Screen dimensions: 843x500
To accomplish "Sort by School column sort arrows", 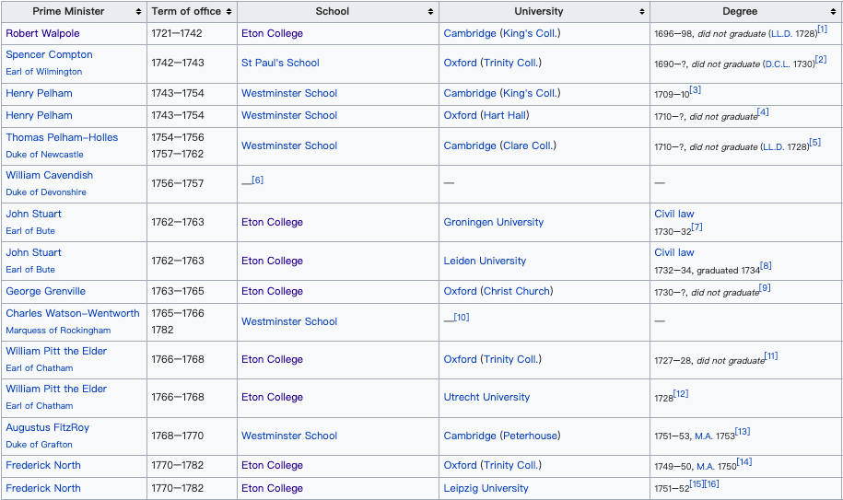I will pyautogui.click(x=430, y=11).
